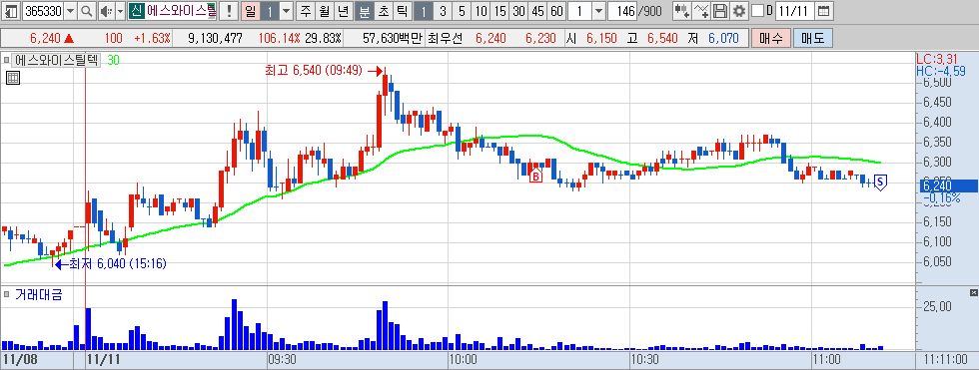Click the 매수 buy button
Image resolution: width=979 pixels, height=370 pixels.
tap(771, 38)
